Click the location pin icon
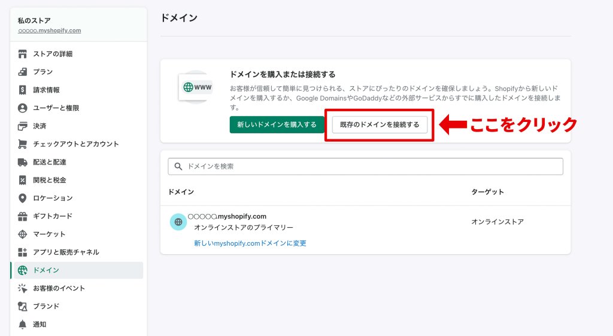Image resolution: width=613 pixels, height=336 pixels. coord(23,198)
